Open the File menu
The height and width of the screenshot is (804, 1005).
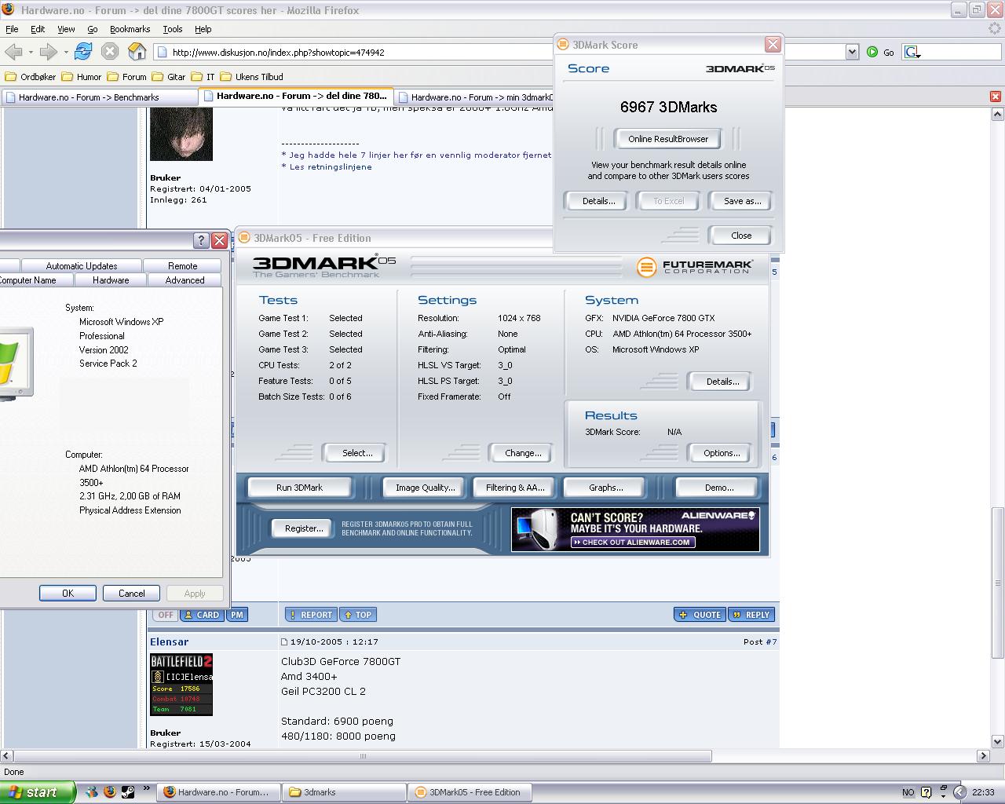click(x=12, y=29)
